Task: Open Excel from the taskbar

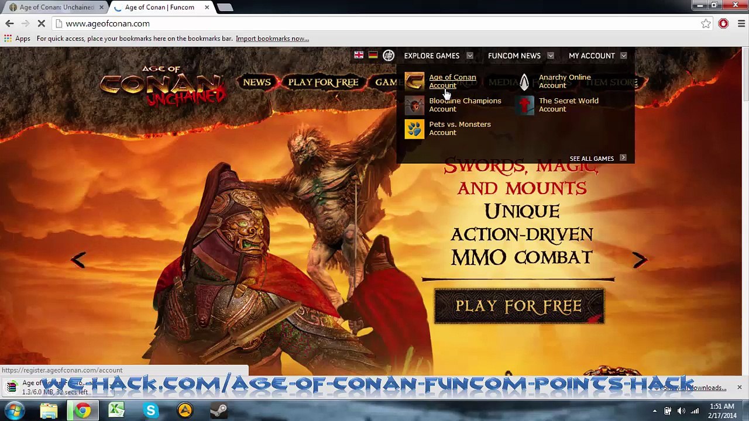Action: [116, 410]
